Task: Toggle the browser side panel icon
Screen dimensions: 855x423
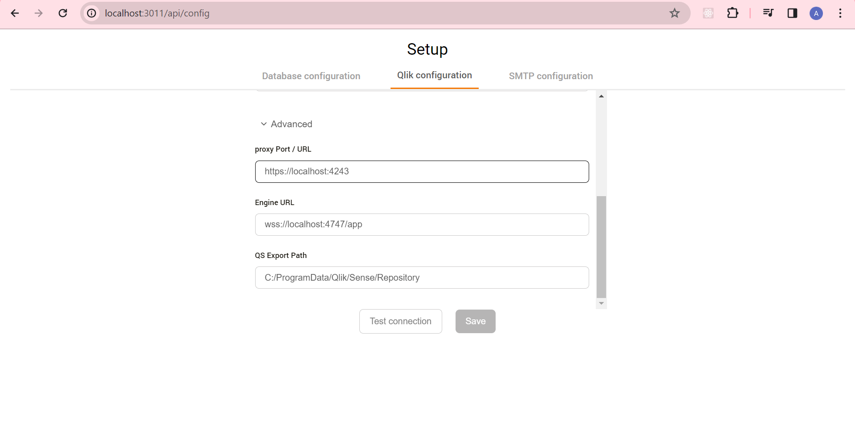Action: pos(792,13)
